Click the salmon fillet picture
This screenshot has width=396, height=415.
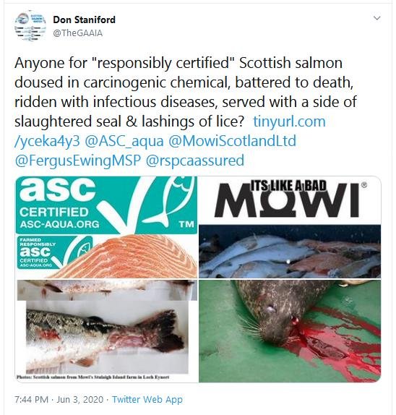pos(127,256)
